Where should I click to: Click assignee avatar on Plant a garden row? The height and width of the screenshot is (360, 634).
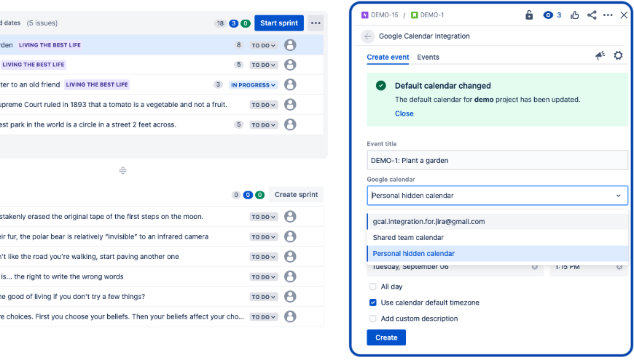click(x=290, y=45)
